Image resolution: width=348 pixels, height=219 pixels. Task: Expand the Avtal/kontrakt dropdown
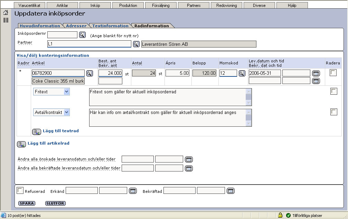click(66, 112)
